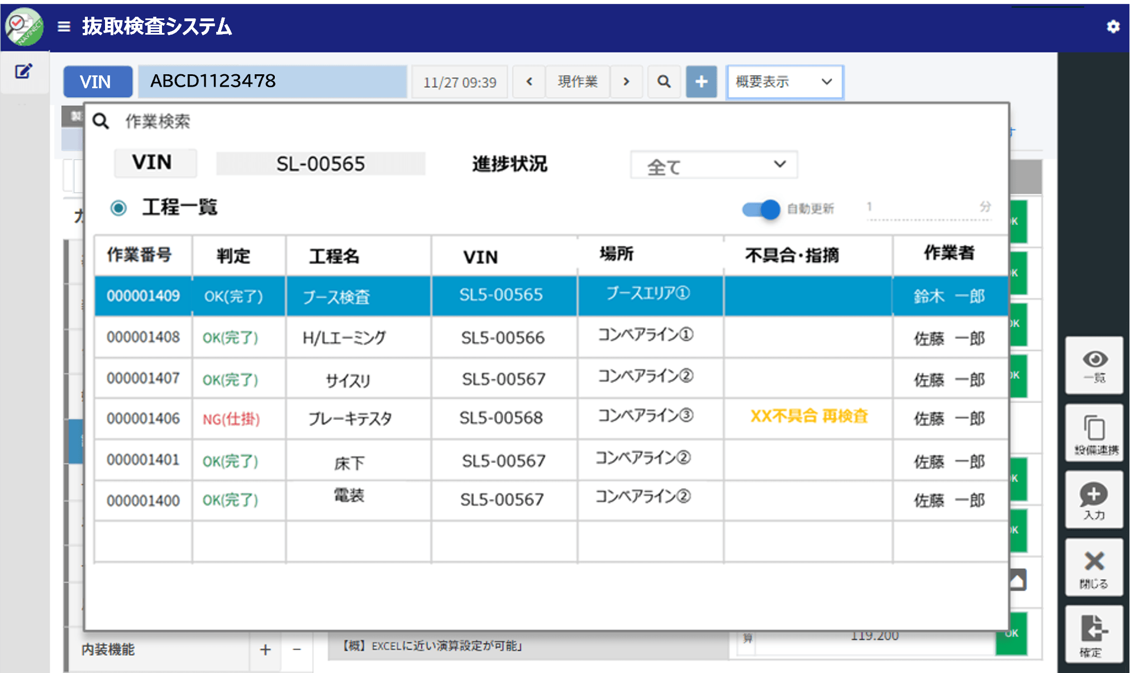Click the VIN search field SL-00565

321,164
